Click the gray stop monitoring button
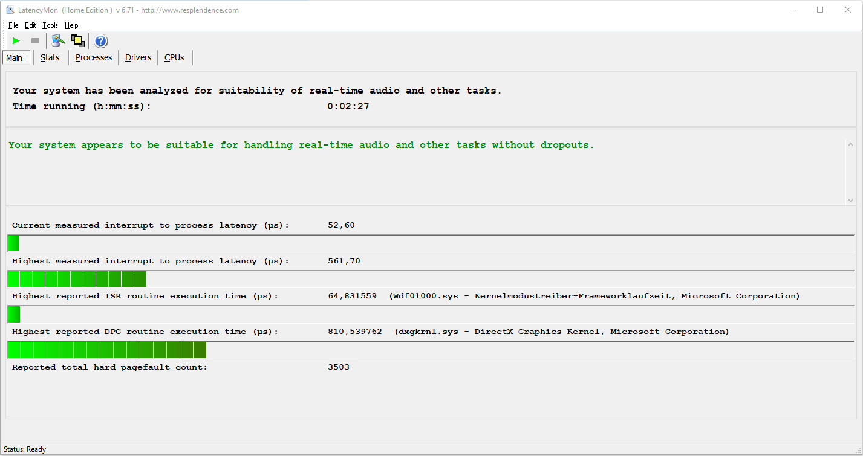863x456 pixels. click(x=35, y=41)
